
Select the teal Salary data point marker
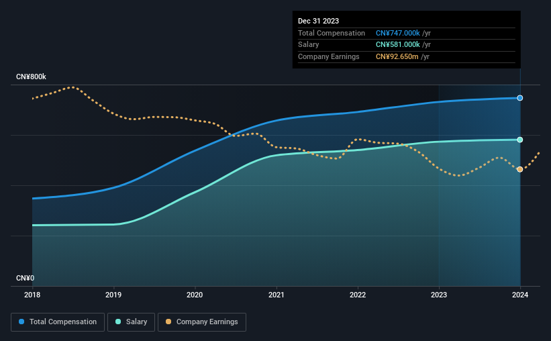point(519,140)
